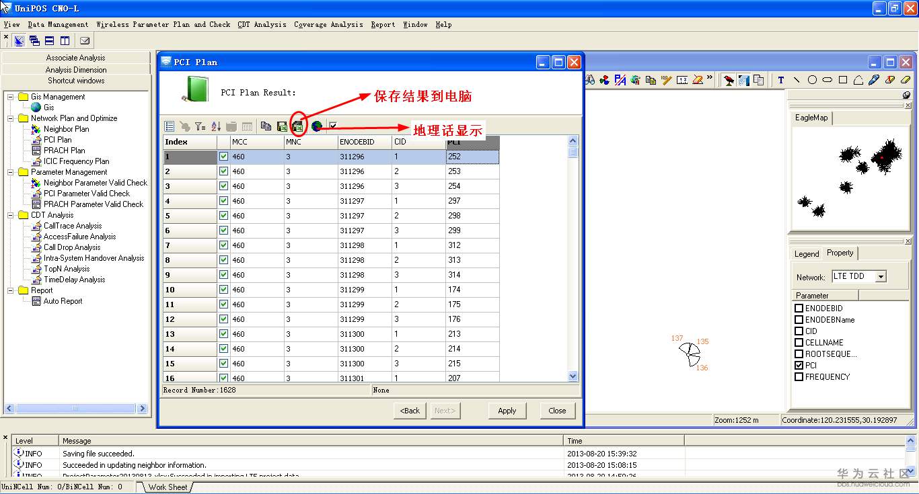The image size is (919, 494).
Task: Click the yellow eraser icon at map toolbar end
Action: [905, 80]
